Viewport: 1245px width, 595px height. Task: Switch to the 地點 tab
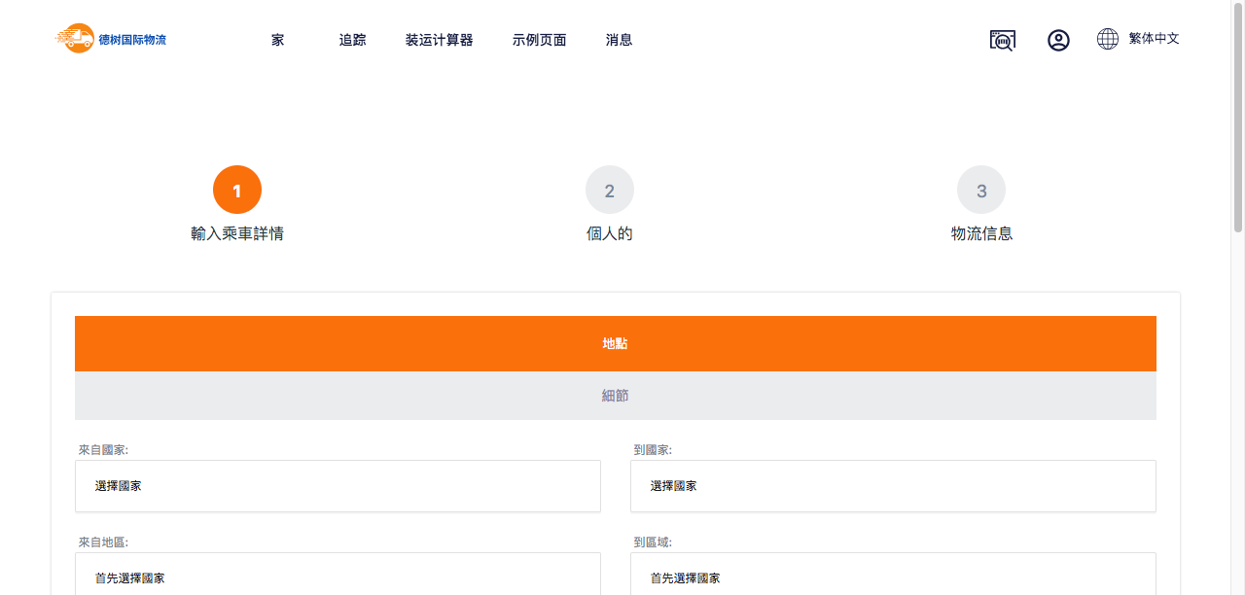click(615, 343)
